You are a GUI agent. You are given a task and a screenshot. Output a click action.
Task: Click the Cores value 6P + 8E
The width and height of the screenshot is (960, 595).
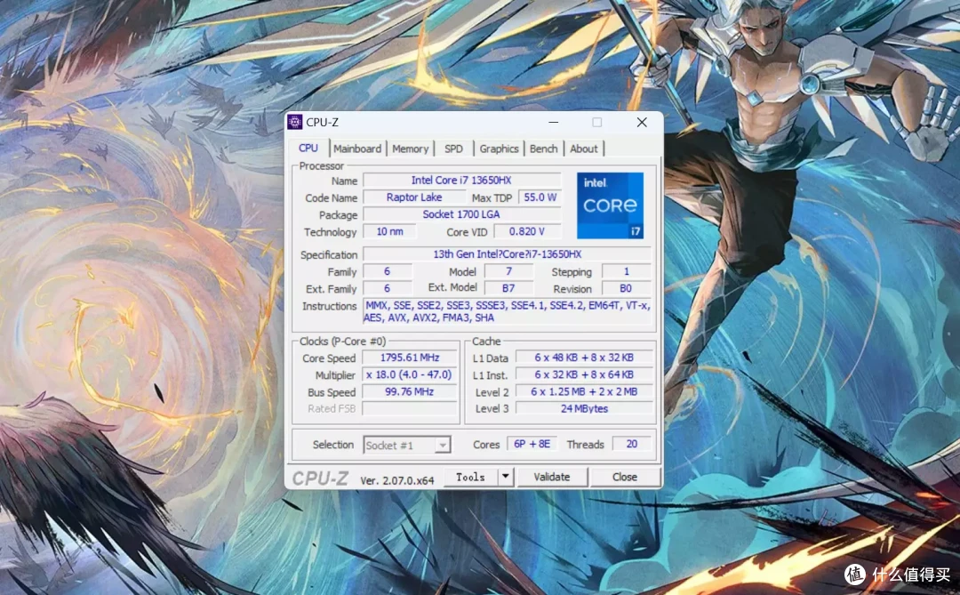[x=532, y=444]
